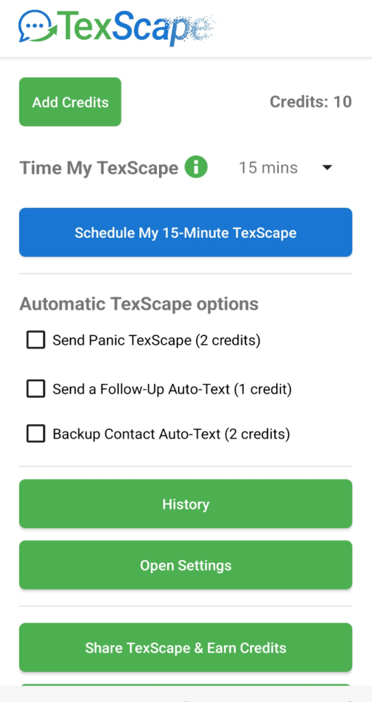Open the History button
Image resolution: width=372 pixels, height=702 pixels.
(186, 504)
